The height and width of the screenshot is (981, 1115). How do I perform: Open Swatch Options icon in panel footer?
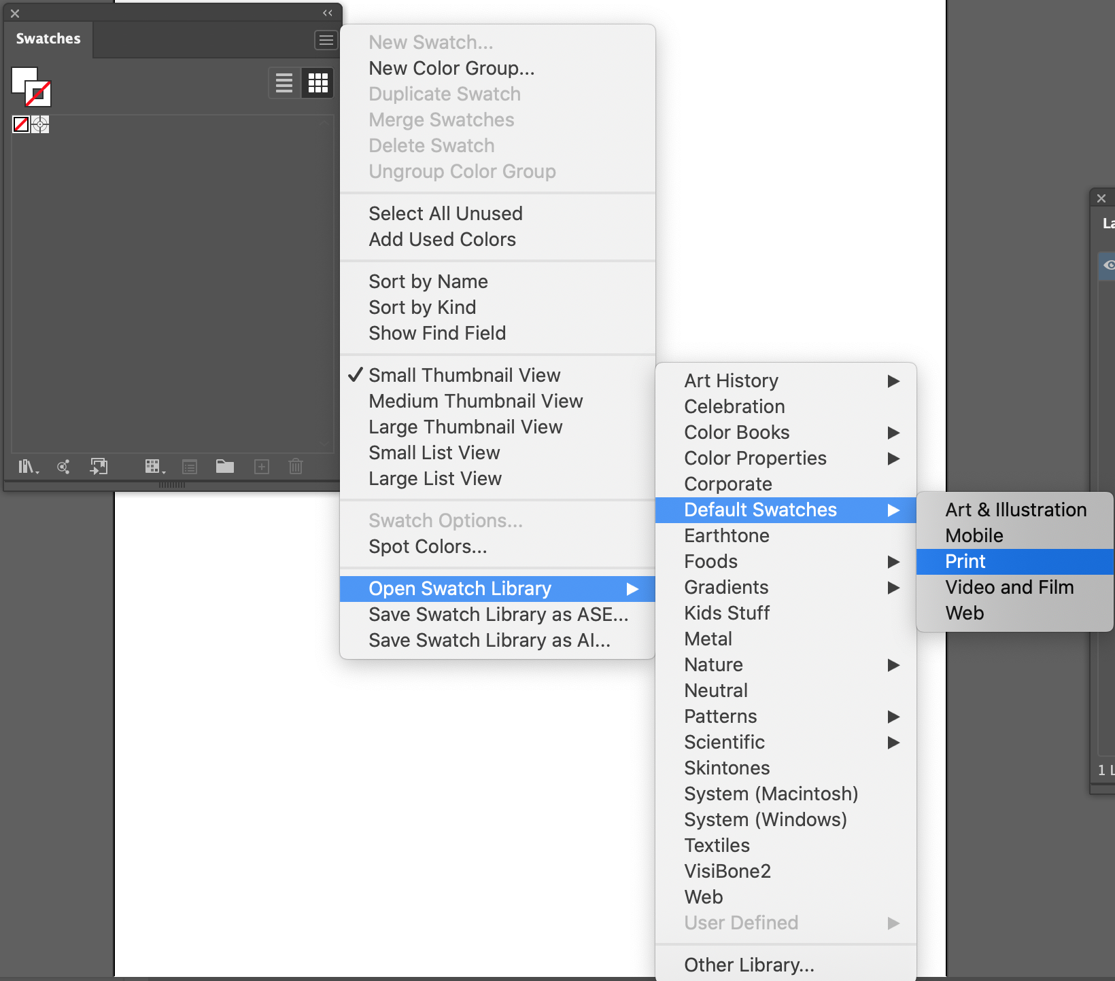(190, 467)
